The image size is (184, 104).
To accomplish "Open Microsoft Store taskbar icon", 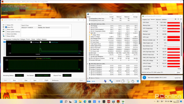I will click(90, 102).
